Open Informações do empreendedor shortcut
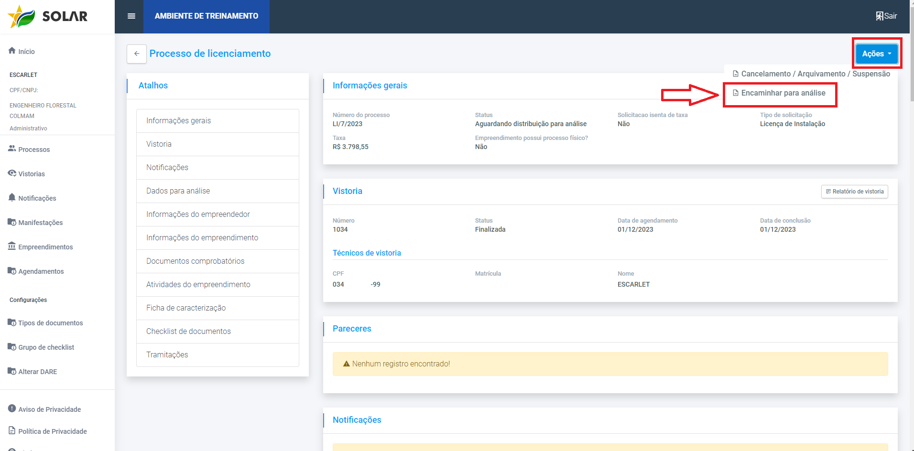This screenshot has height=451, width=914. (218, 215)
